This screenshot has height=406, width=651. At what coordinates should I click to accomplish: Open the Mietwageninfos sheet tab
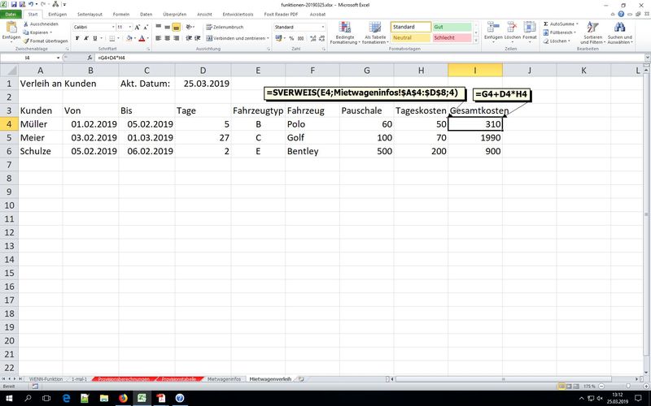click(x=224, y=379)
